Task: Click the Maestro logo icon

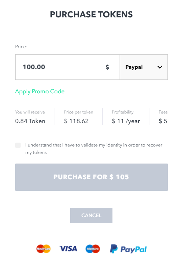Action: tap(93, 249)
